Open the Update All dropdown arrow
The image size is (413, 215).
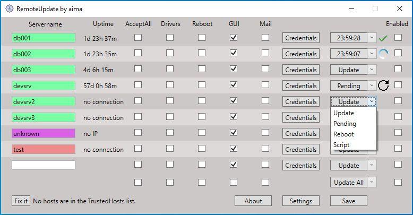click(372, 182)
